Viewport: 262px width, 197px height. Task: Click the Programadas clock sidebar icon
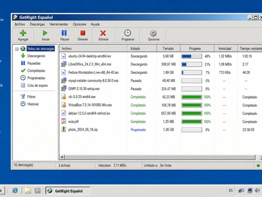(23, 78)
